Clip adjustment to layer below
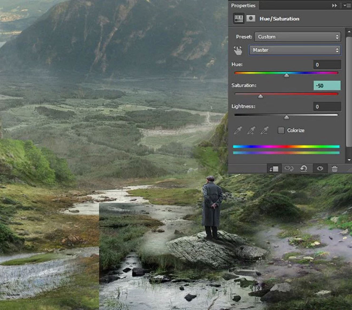Screen dimensions: 352x310 coord(275,168)
